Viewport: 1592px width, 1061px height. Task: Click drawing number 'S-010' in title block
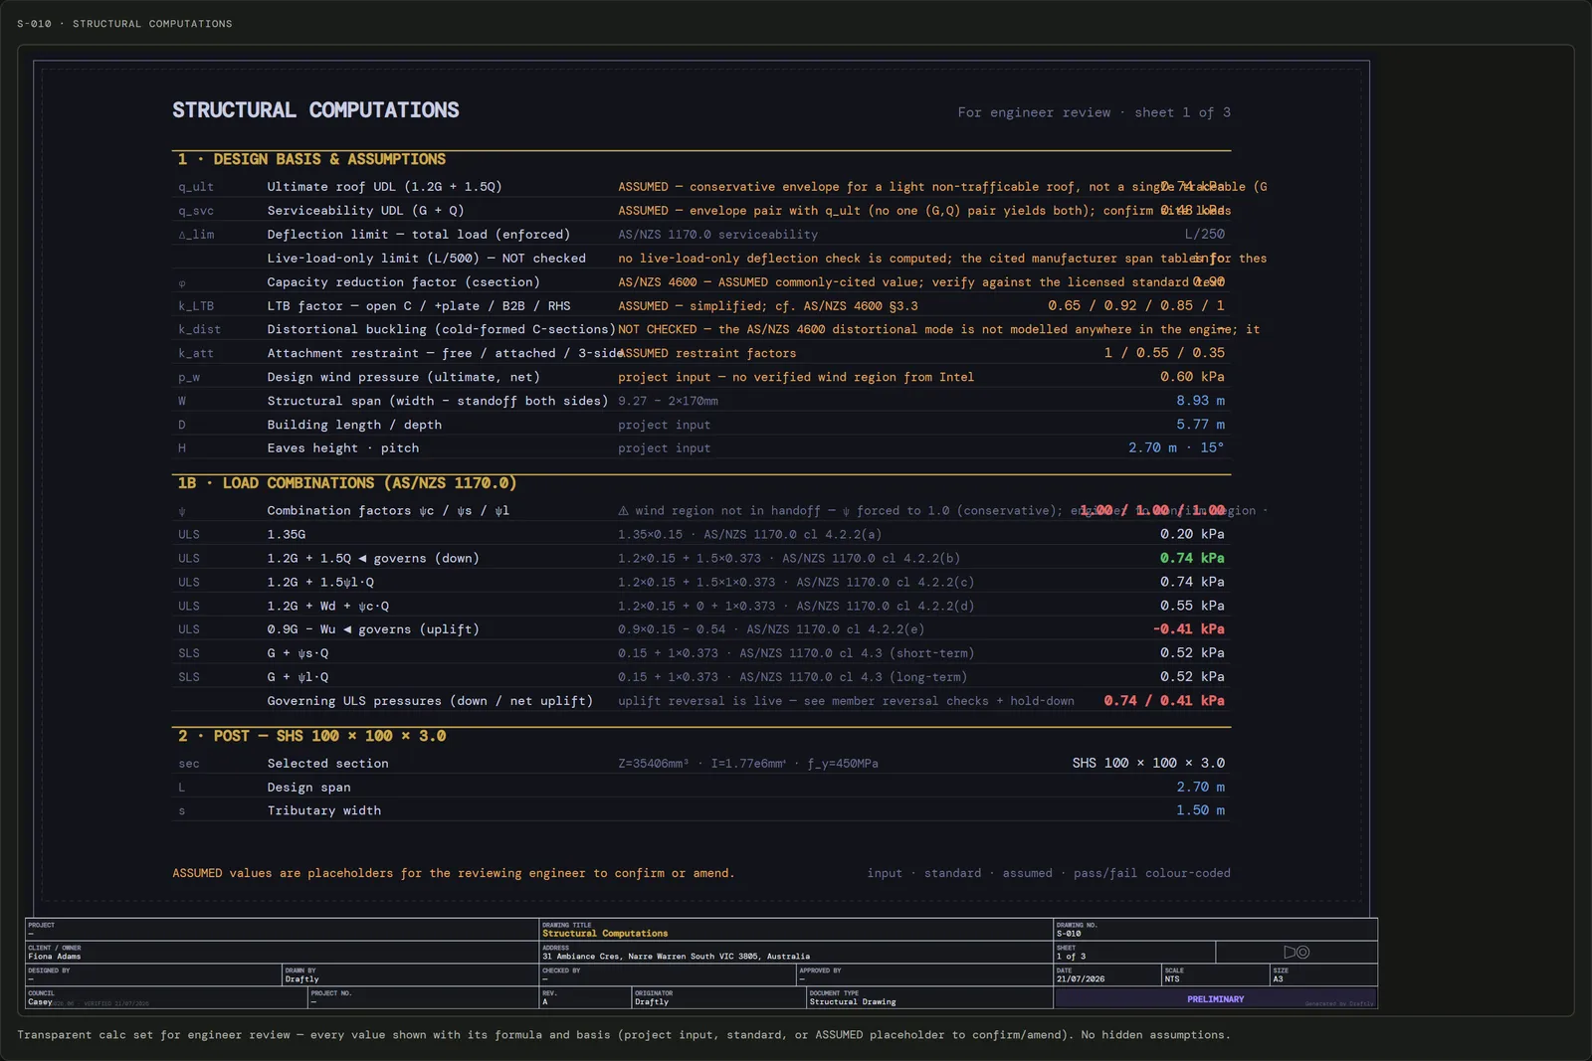1069,934
